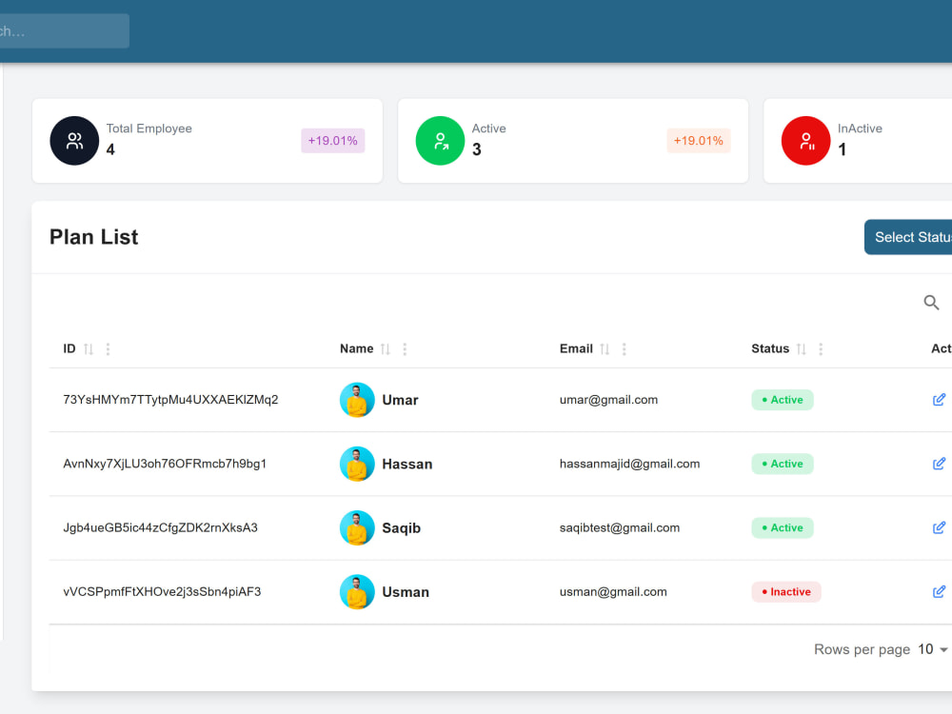This screenshot has width=952, height=714.
Task: Click the red InActive employee icon
Action: (x=805, y=140)
